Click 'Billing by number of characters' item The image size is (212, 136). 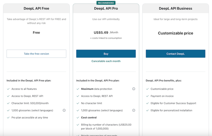point(106,126)
